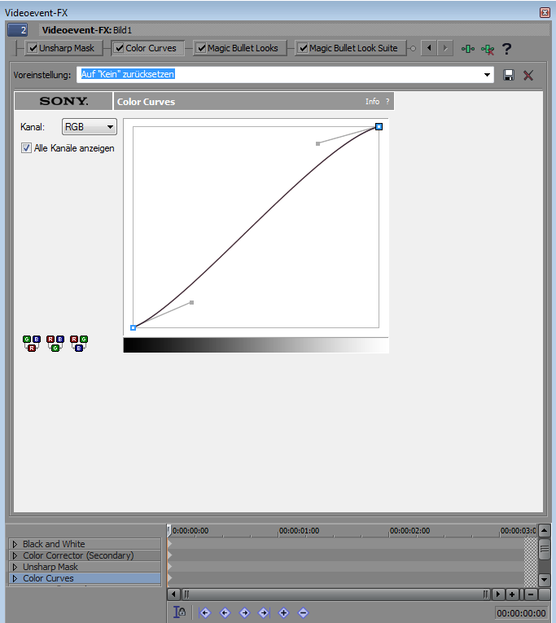Expand the Black and White keyframe row
This screenshot has width=556, height=623.
[x=15, y=544]
